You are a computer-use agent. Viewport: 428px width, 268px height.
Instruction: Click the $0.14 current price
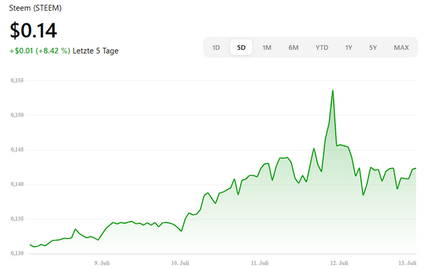click(x=33, y=30)
